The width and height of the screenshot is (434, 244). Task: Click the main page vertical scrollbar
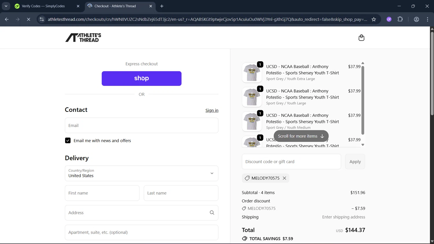pos(432,74)
